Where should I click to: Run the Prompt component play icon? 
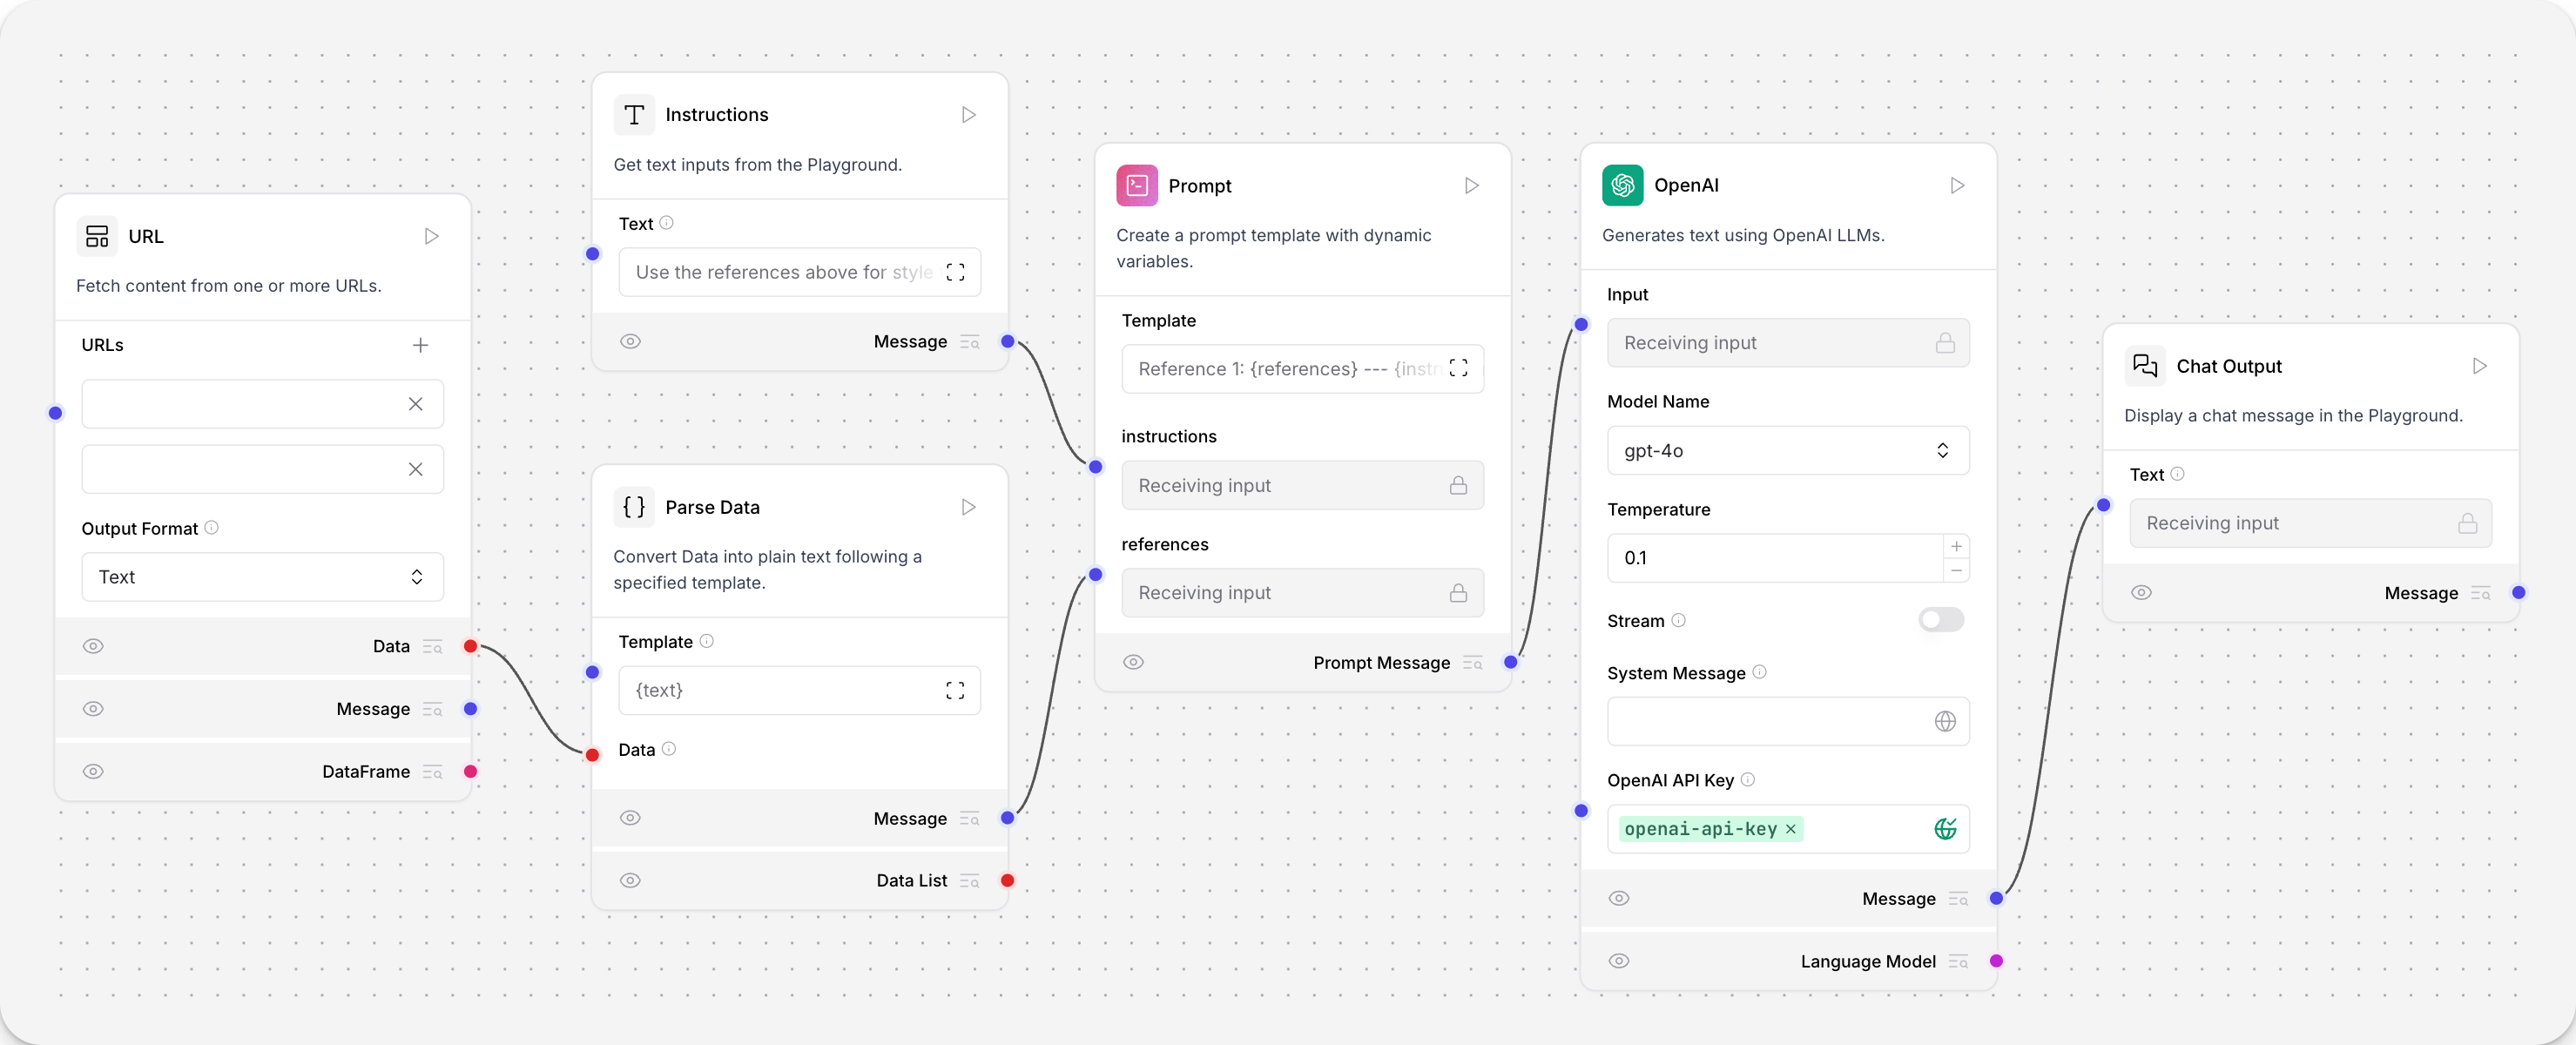point(1471,186)
